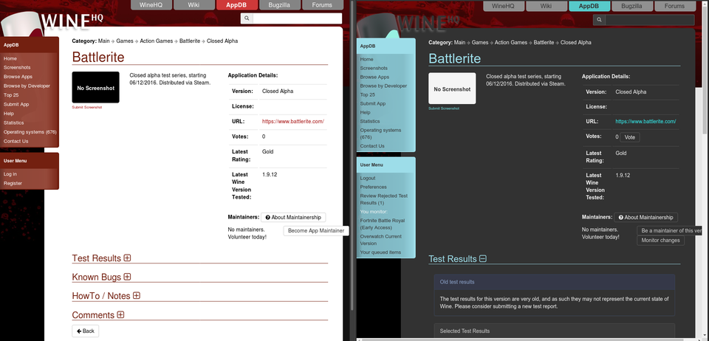Click Fortnite Battle Royal (Early Access) monitored link
709x341 pixels.
pos(382,224)
